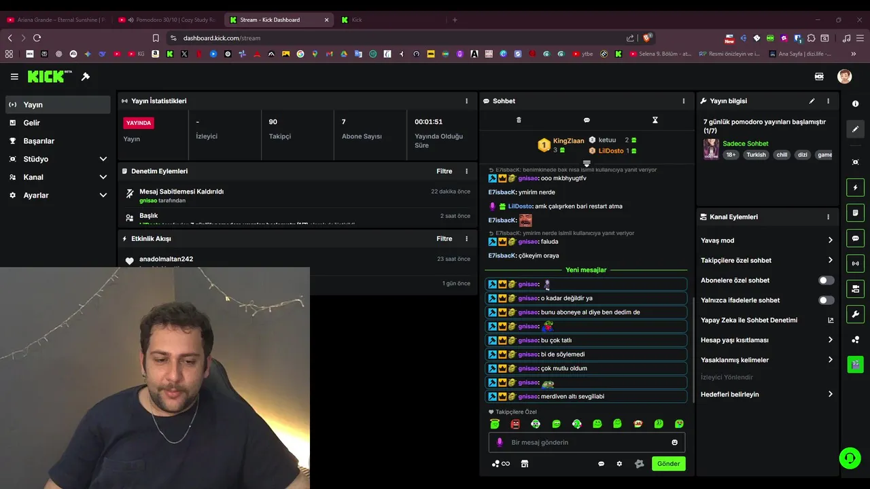870x489 pixels.
Task: Click the Sadece Sohbet category thumbnail
Action: point(711,149)
